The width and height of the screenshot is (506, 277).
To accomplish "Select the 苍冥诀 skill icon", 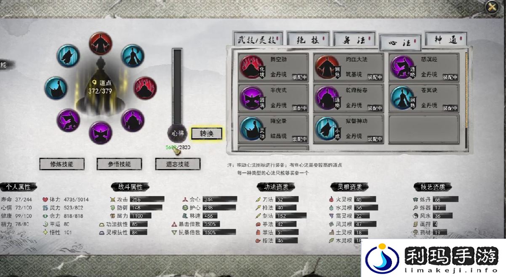I will tap(402, 98).
